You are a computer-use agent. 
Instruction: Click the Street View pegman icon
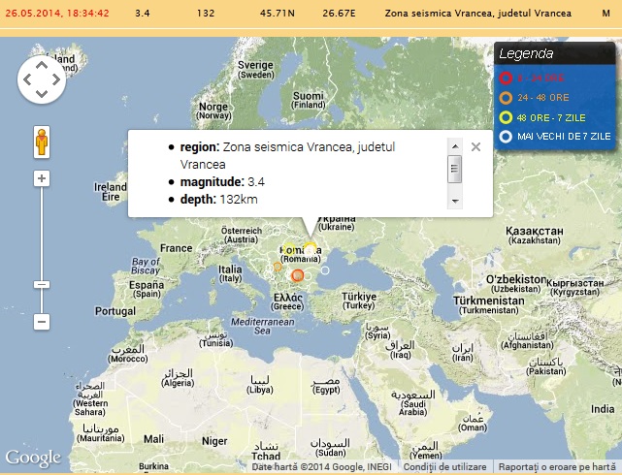point(42,142)
